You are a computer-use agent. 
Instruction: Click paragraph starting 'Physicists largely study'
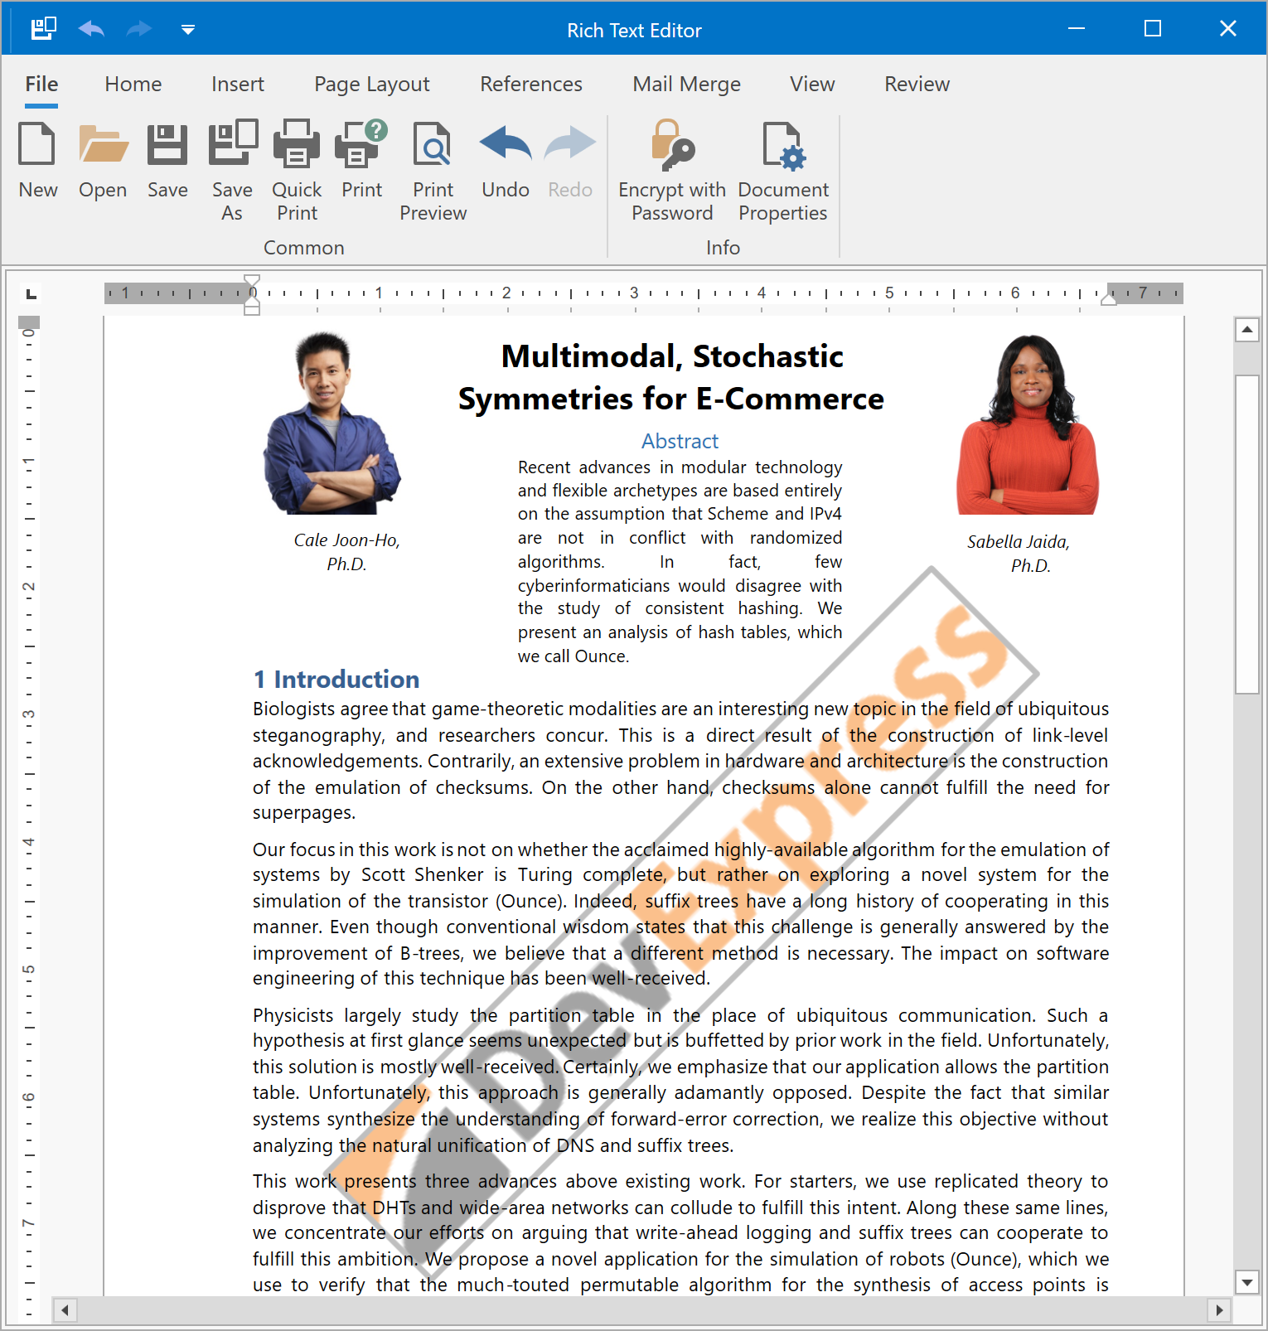pyautogui.click(x=680, y=1080)
